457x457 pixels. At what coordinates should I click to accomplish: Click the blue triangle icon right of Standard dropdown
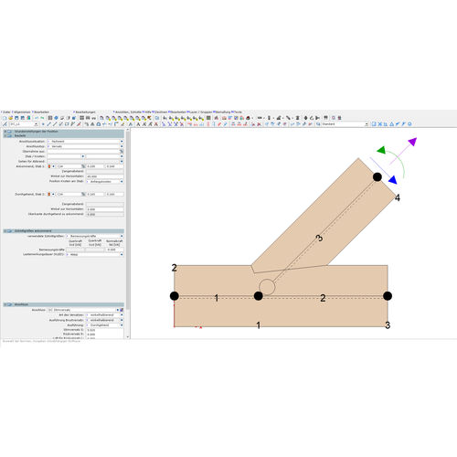391,124
